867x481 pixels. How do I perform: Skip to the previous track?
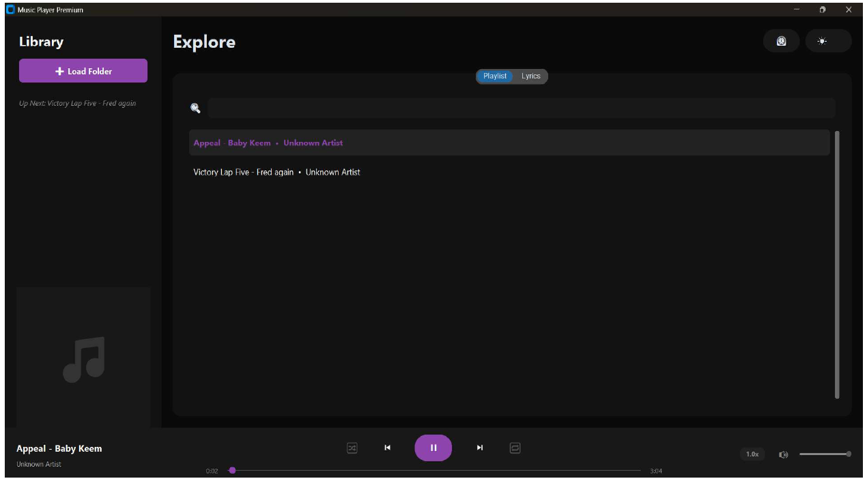pyautogui.click(x=387, y=448)
